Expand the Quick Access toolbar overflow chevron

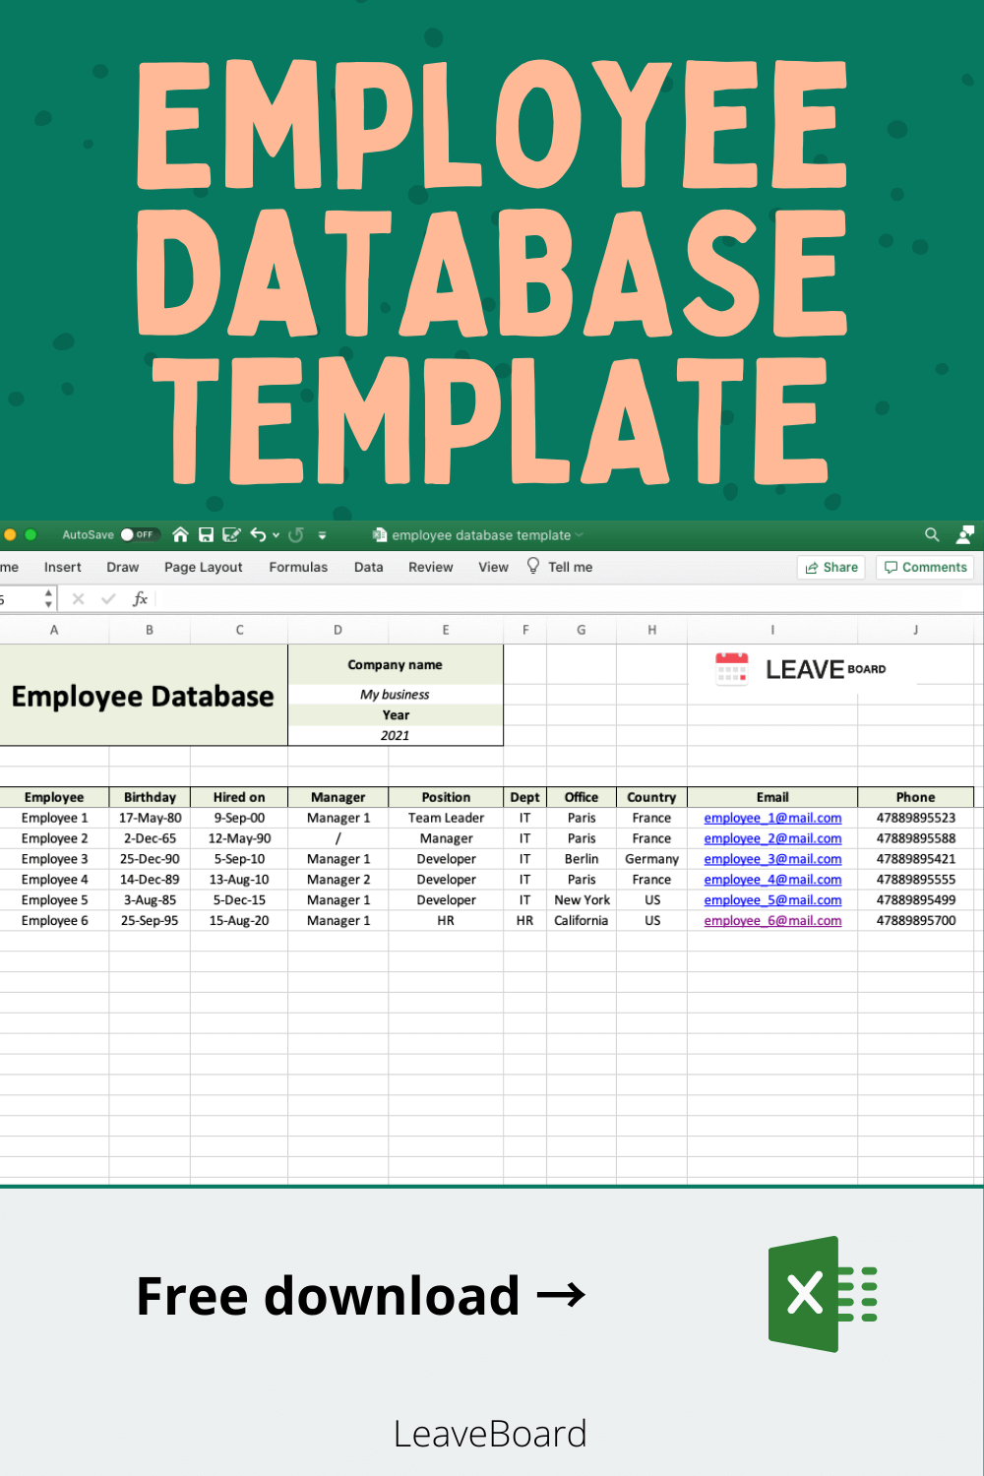pyautogui.click(x=322, y=535)
